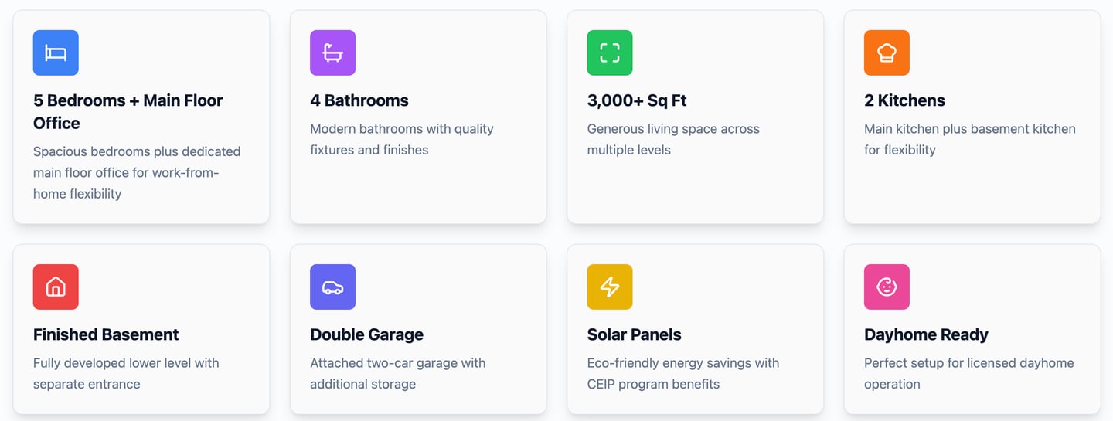Click the yellow lightning bolt icon

pyautogui.click(x=610, y=287)
